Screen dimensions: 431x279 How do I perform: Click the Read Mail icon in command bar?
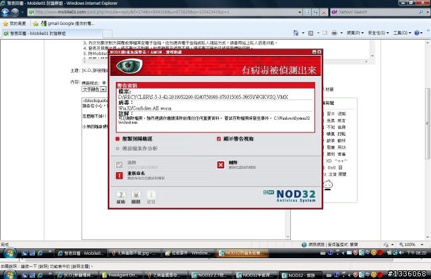pos(325,33)
